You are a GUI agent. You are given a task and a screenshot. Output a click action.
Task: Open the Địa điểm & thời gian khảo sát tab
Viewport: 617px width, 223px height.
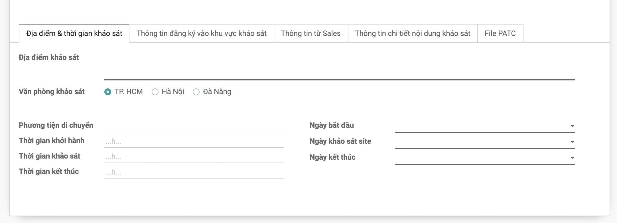pos(74,34)
